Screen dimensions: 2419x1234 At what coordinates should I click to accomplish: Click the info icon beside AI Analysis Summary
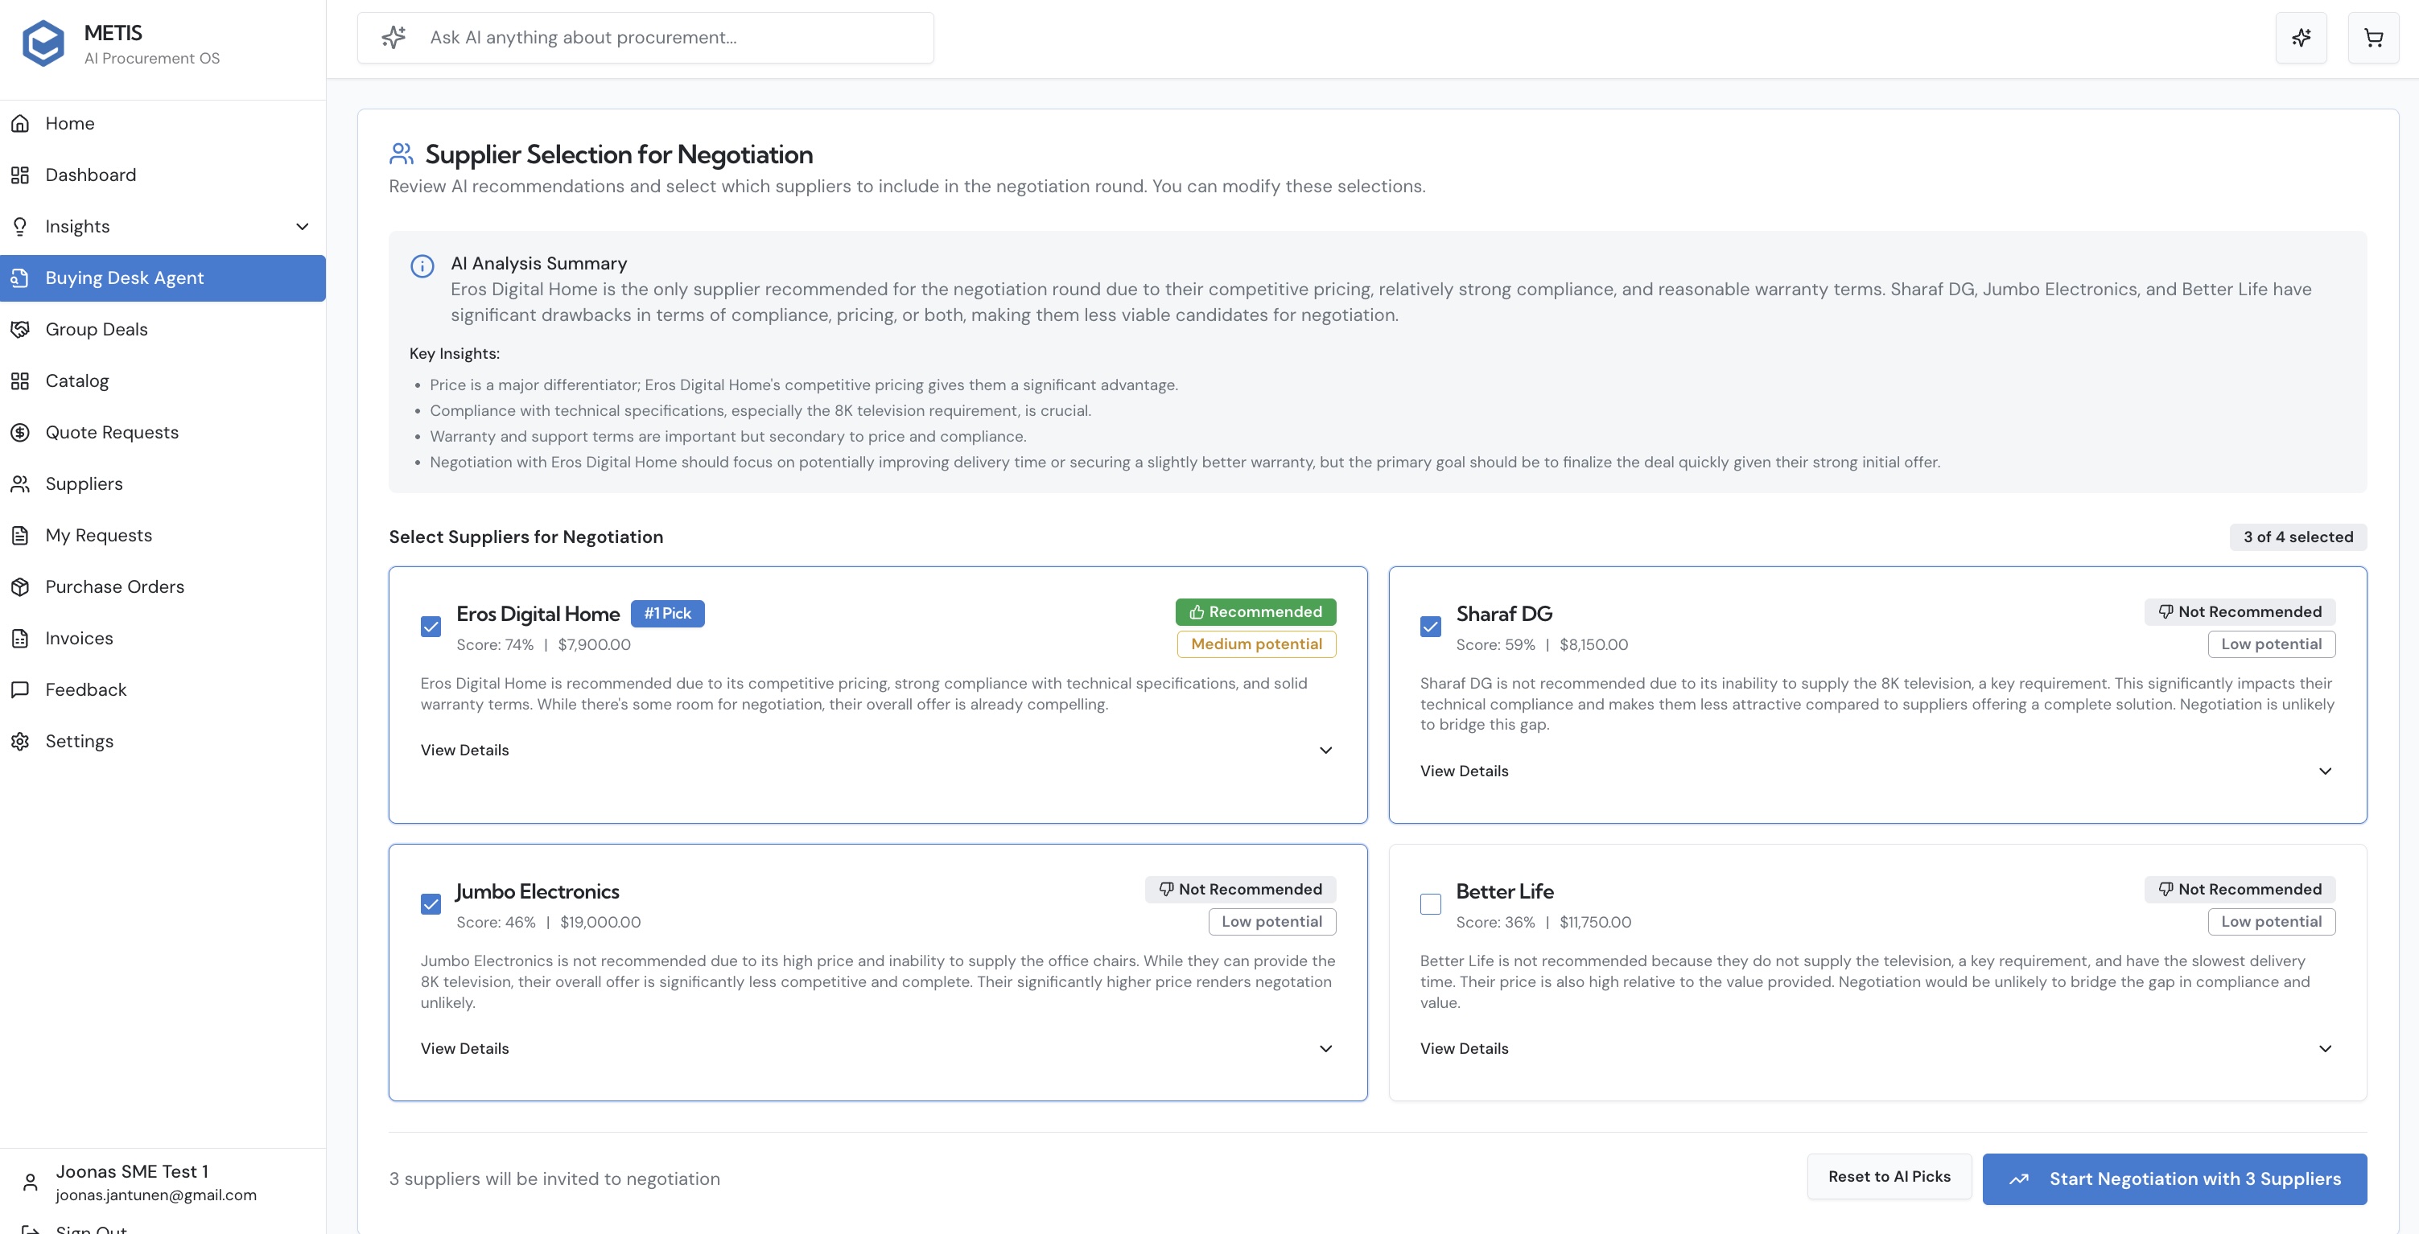point(422,266)
